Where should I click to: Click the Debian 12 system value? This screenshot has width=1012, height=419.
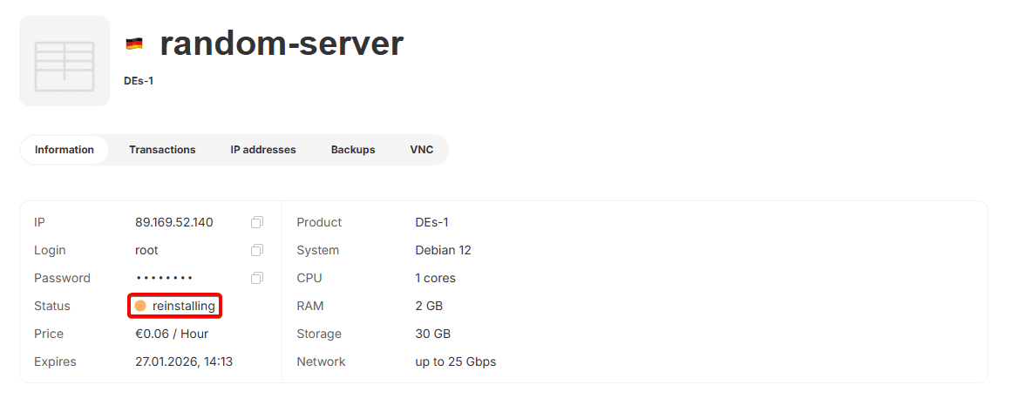[x=443, y=250]
